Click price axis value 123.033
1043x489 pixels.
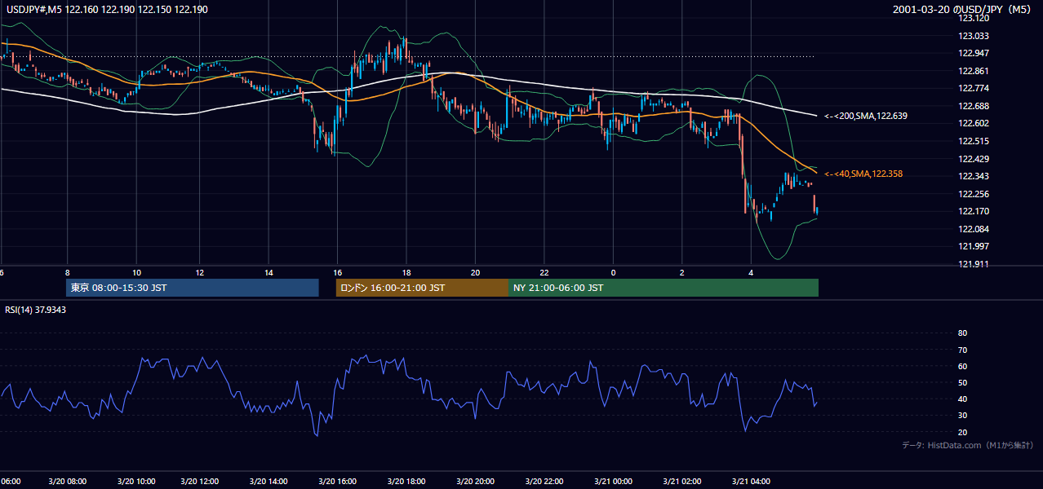coord(973,36)
